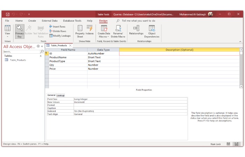
Task: Click the navigation search magnifier icon
Action: click(42, 51)
